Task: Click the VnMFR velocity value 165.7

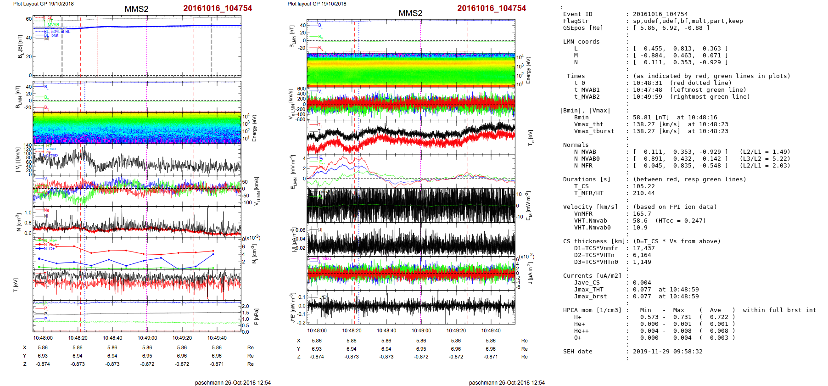Action: [642, 214]
